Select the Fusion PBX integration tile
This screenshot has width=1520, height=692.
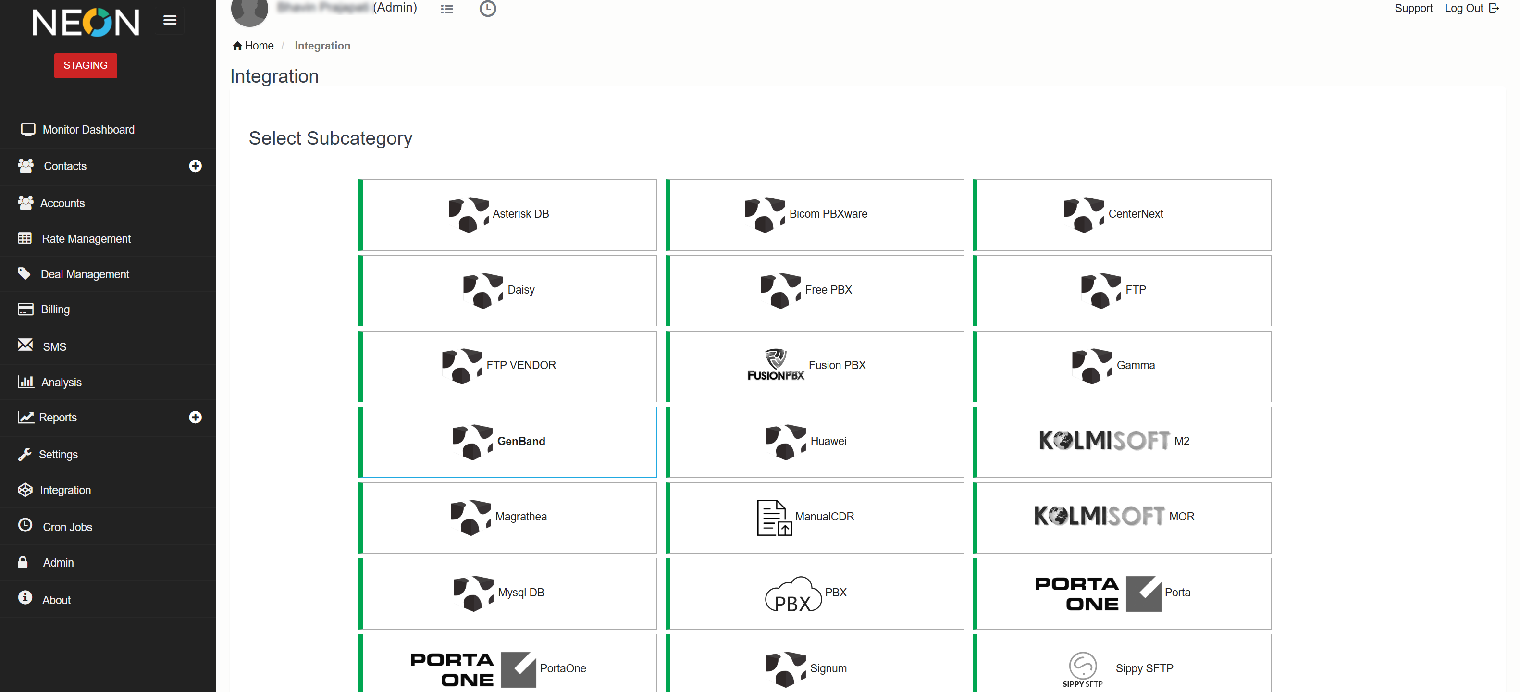(x=814, y=366)
